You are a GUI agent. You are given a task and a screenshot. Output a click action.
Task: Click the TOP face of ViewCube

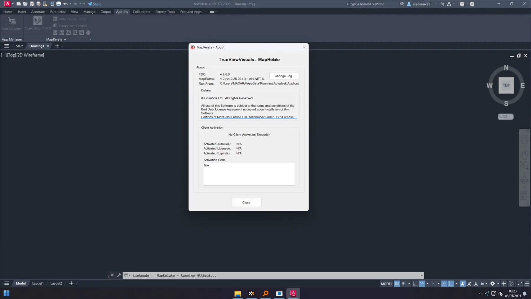(506, 86)
